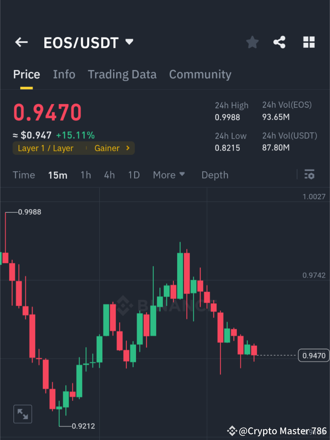
Task: Click the current price label 0.9470 on chart
Action: point(313,355)
